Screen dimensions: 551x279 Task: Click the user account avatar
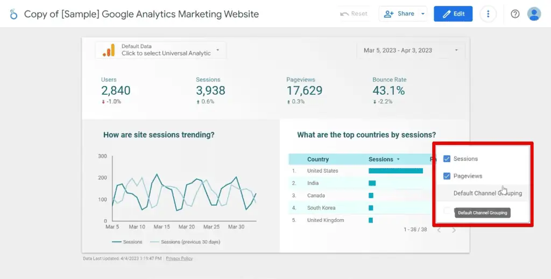tap(534, 14)
